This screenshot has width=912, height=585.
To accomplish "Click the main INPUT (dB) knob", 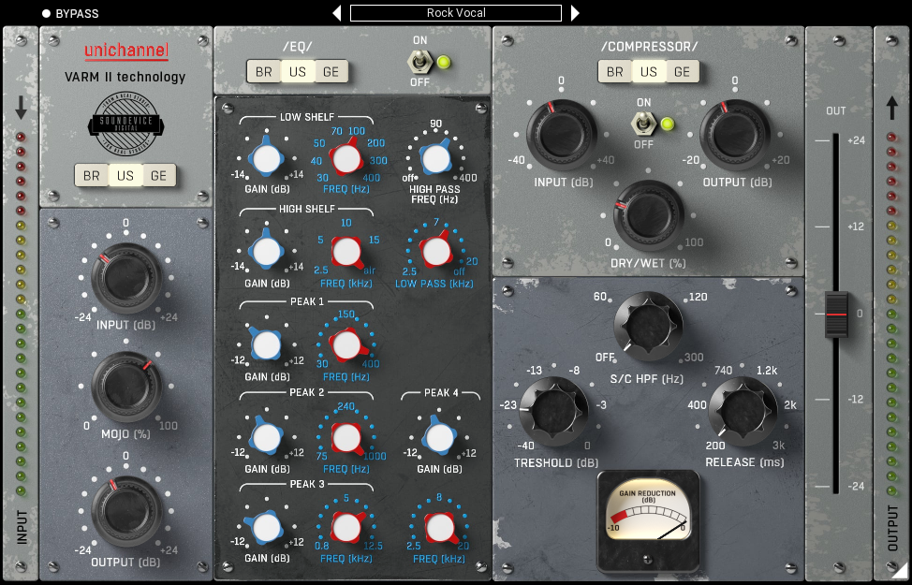I will [126, 278].
